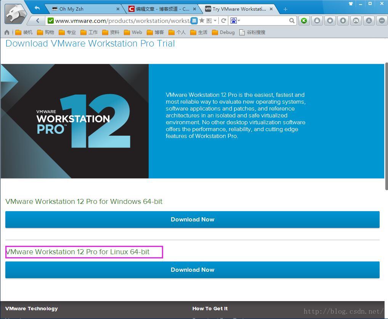Select the Try VMware Workstation tab
Image resolution: width=388 pixels, height=319 pixels.
click(239, 9)
